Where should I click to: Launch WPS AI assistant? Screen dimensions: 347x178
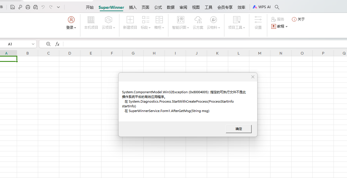coord(262,7)
